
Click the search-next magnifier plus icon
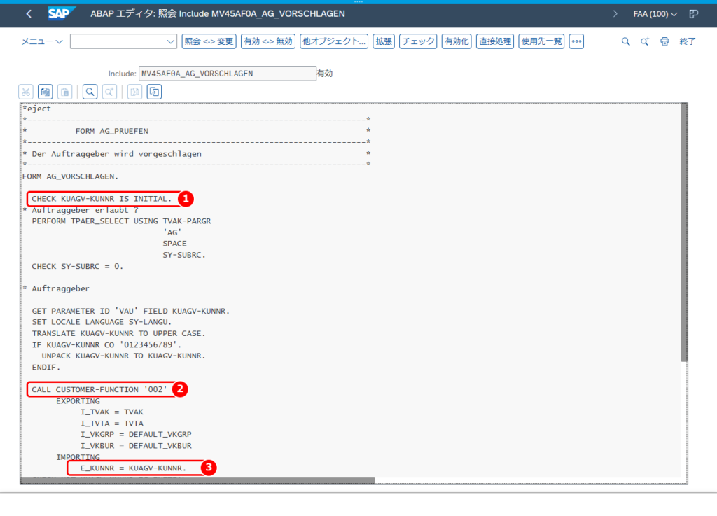tap(645, 41)
